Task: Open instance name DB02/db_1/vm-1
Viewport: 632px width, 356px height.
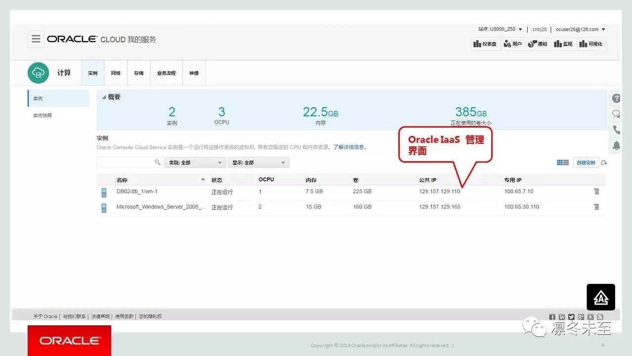Action: pos(137,191)
